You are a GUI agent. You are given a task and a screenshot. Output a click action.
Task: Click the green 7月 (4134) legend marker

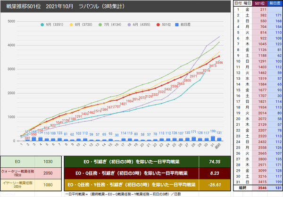point(100,25)
